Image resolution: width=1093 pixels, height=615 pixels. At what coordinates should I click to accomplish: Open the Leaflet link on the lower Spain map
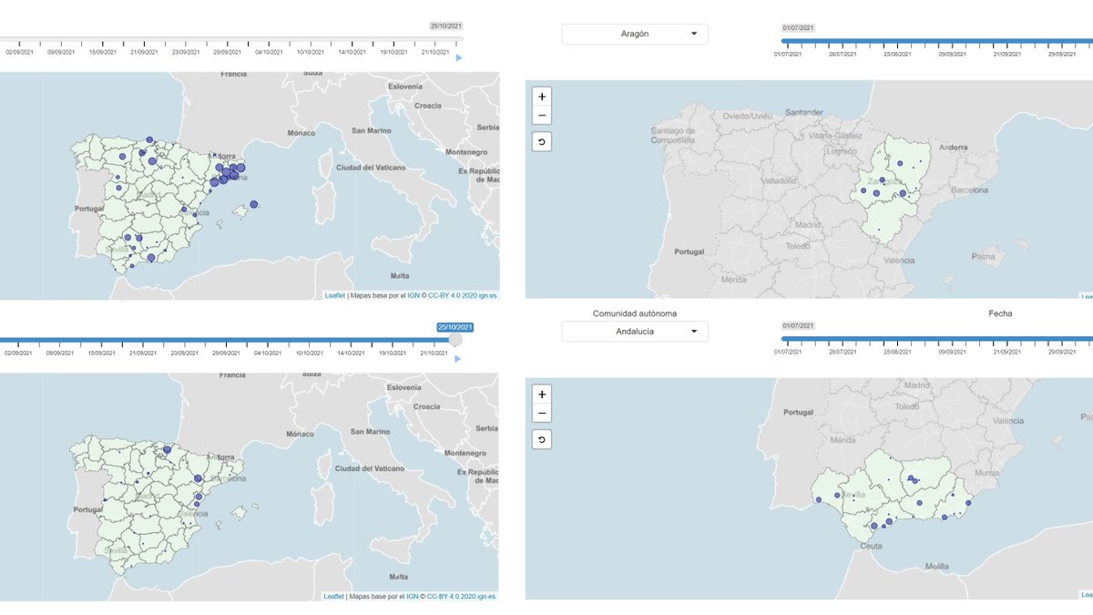(x=334, y=596)
